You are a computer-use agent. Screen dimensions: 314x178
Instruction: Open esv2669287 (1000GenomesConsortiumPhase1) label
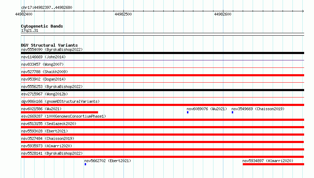click(x=64, y=116)
